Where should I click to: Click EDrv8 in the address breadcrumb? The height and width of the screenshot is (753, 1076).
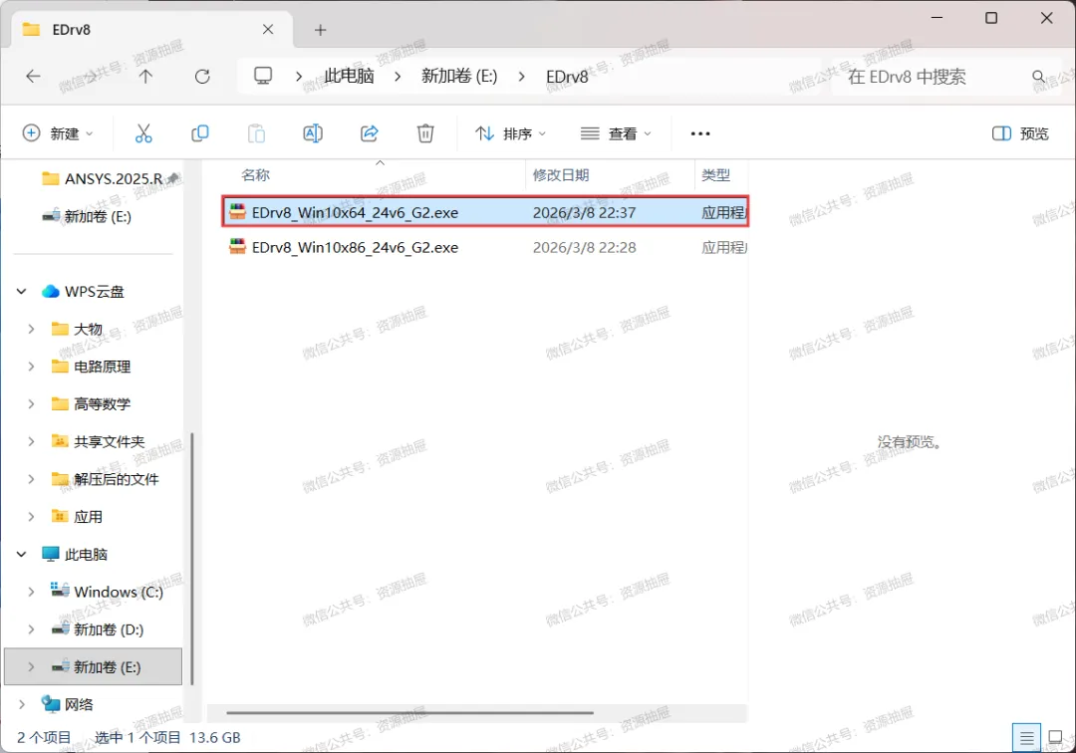567,76
